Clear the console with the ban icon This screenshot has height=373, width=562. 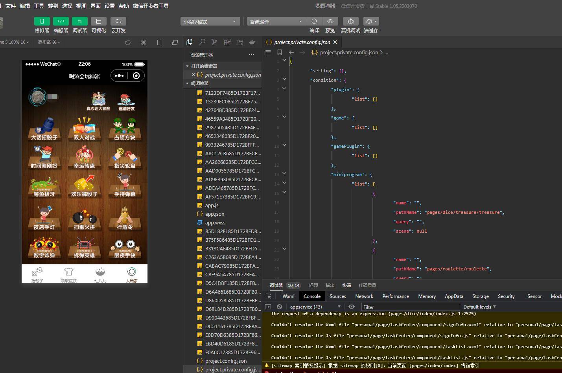pos(279,307)
